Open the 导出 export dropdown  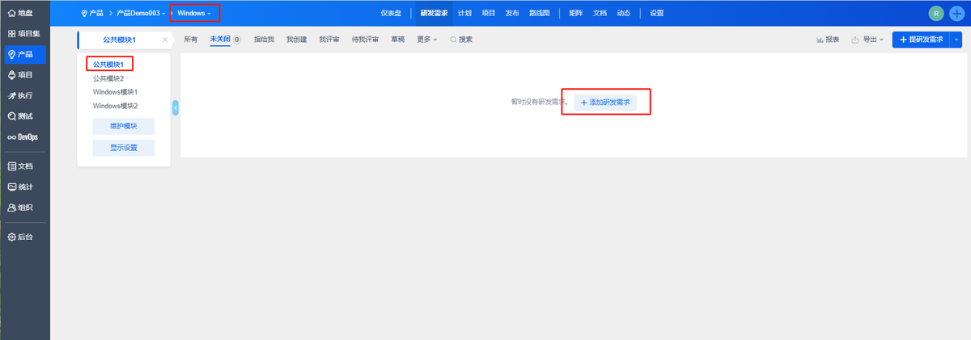click(x=867, y=39)
